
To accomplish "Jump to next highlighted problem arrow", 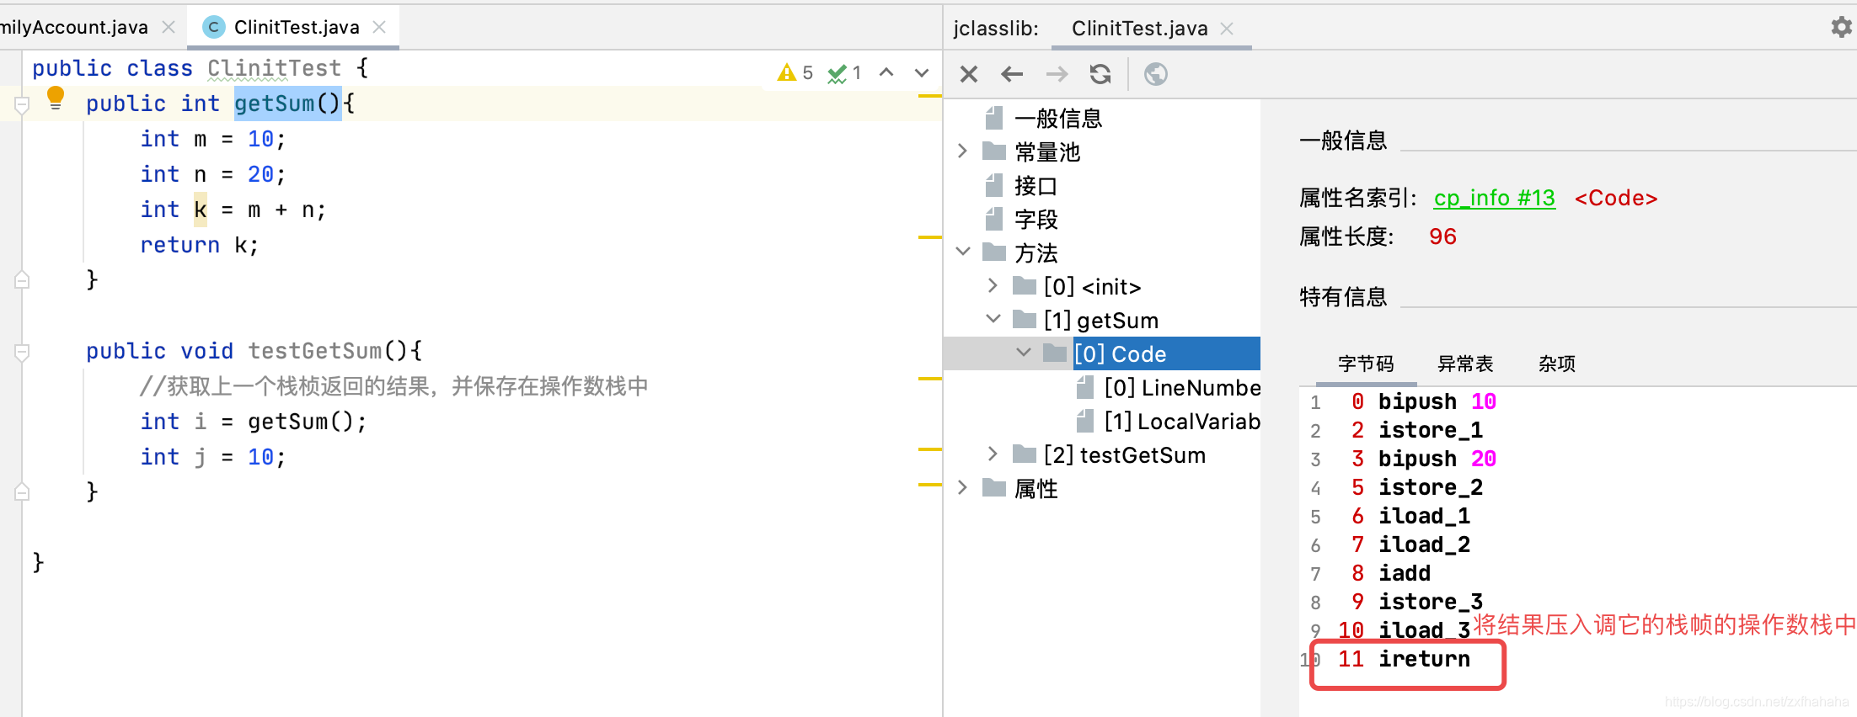I will click(922, 72).
